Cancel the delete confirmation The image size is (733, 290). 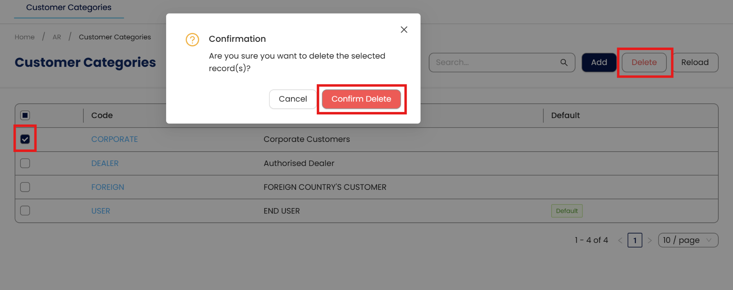[292, 99]
